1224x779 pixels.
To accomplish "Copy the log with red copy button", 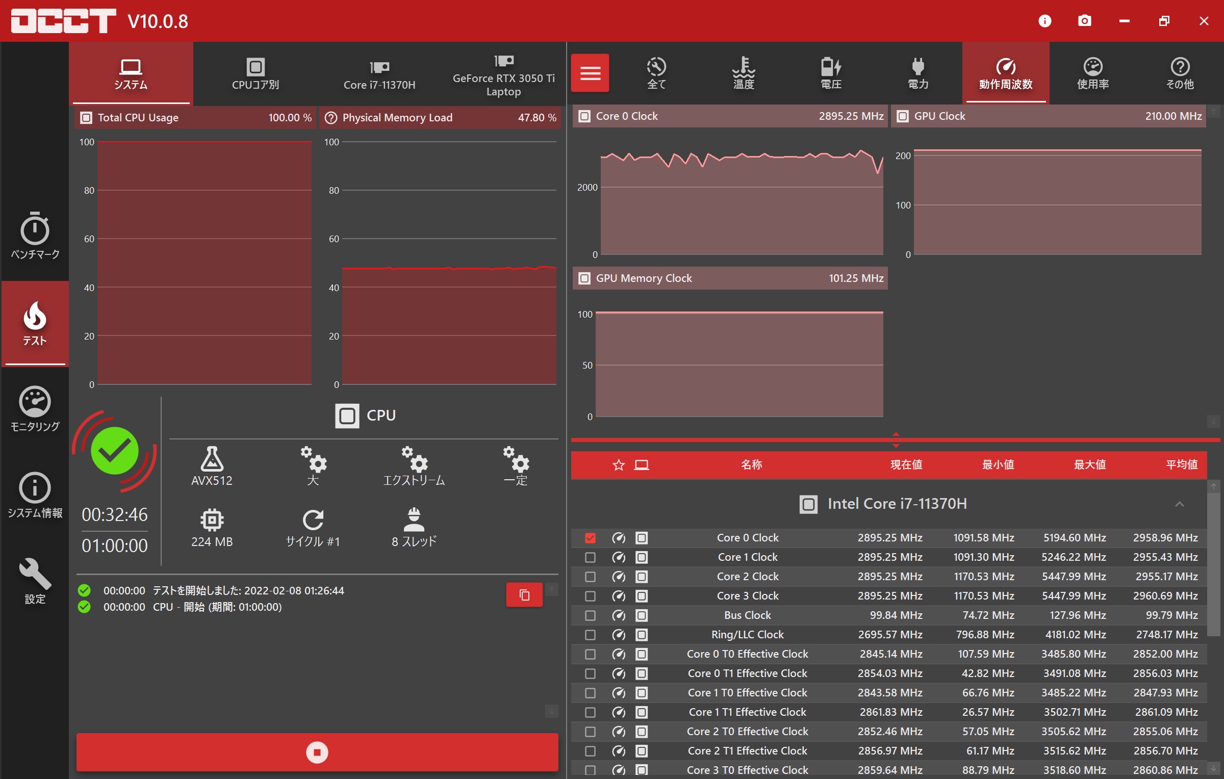I will pyautogui.click(x=524, y=594).
